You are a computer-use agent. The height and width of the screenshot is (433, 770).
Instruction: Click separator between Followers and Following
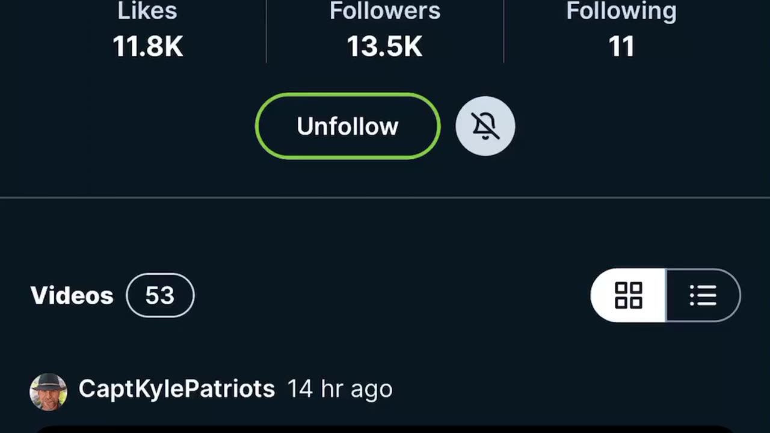coord(504,31)
